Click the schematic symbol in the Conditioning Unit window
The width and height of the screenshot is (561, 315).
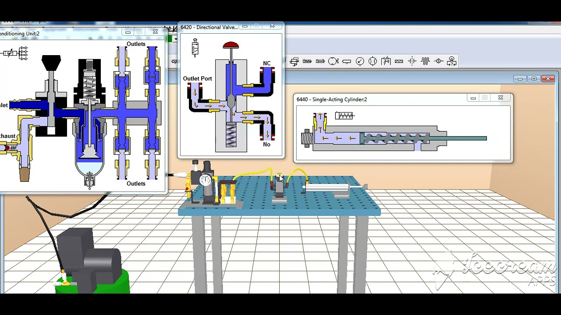[x=16, y=53]
